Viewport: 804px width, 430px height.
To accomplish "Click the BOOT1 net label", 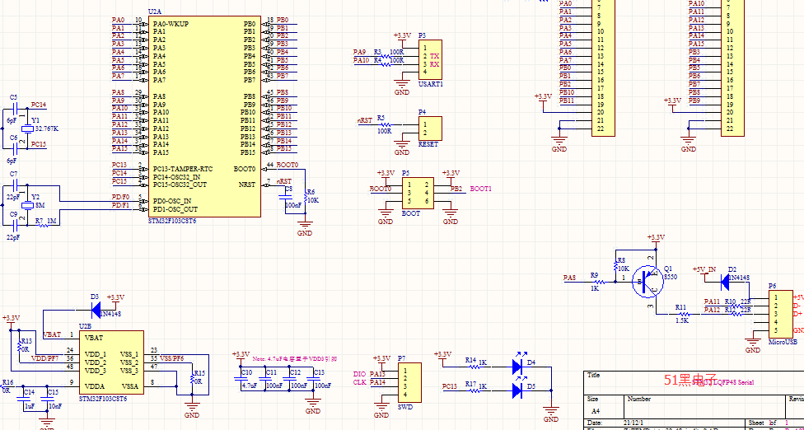I will point(480,189).
